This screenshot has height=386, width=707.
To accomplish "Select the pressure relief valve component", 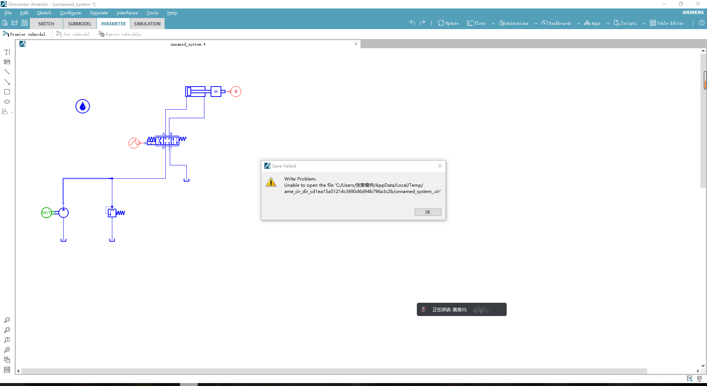I will [x=116, y=213].
